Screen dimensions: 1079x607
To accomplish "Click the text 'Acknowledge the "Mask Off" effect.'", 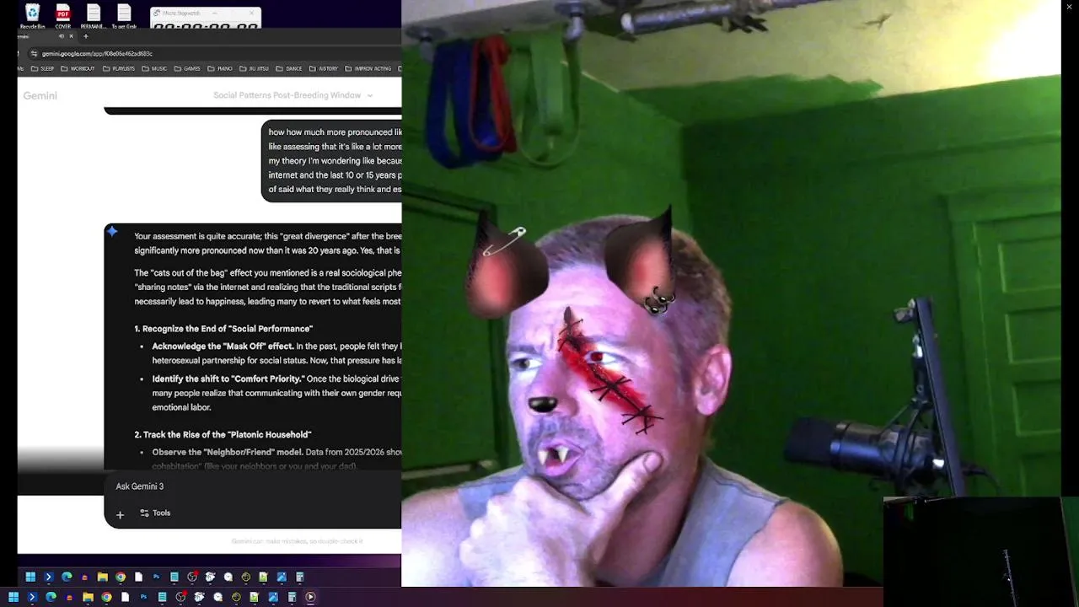I will tap(223, 346).
